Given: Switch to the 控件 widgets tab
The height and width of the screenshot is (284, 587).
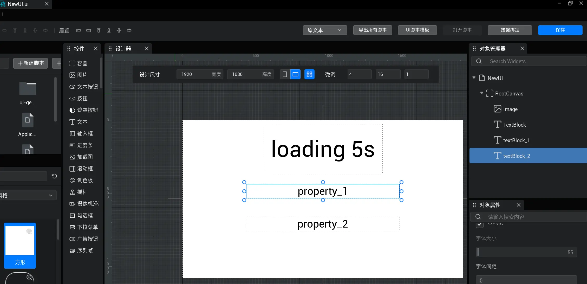Looking at the screenshot, I should click(x=79, y=49).
